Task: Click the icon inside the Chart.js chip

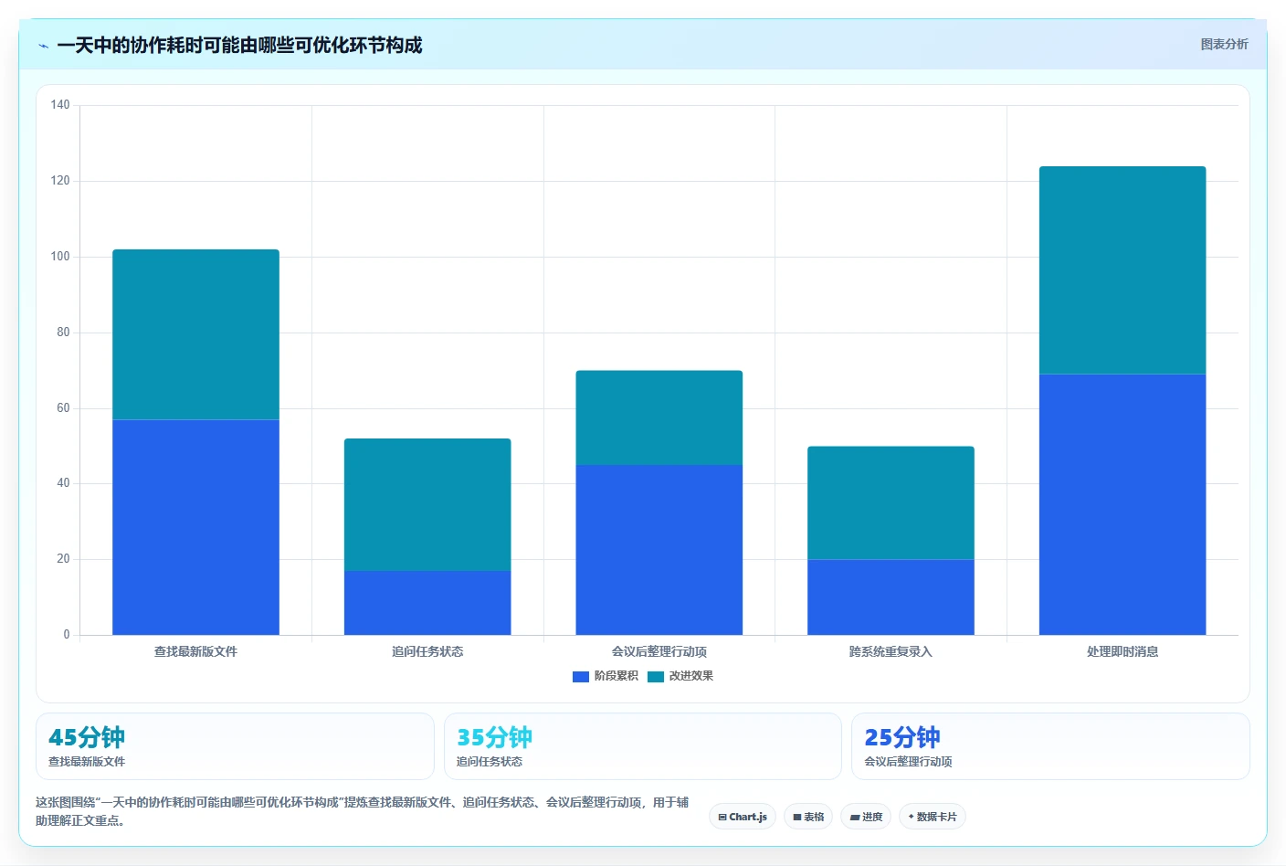Action: 722,818
